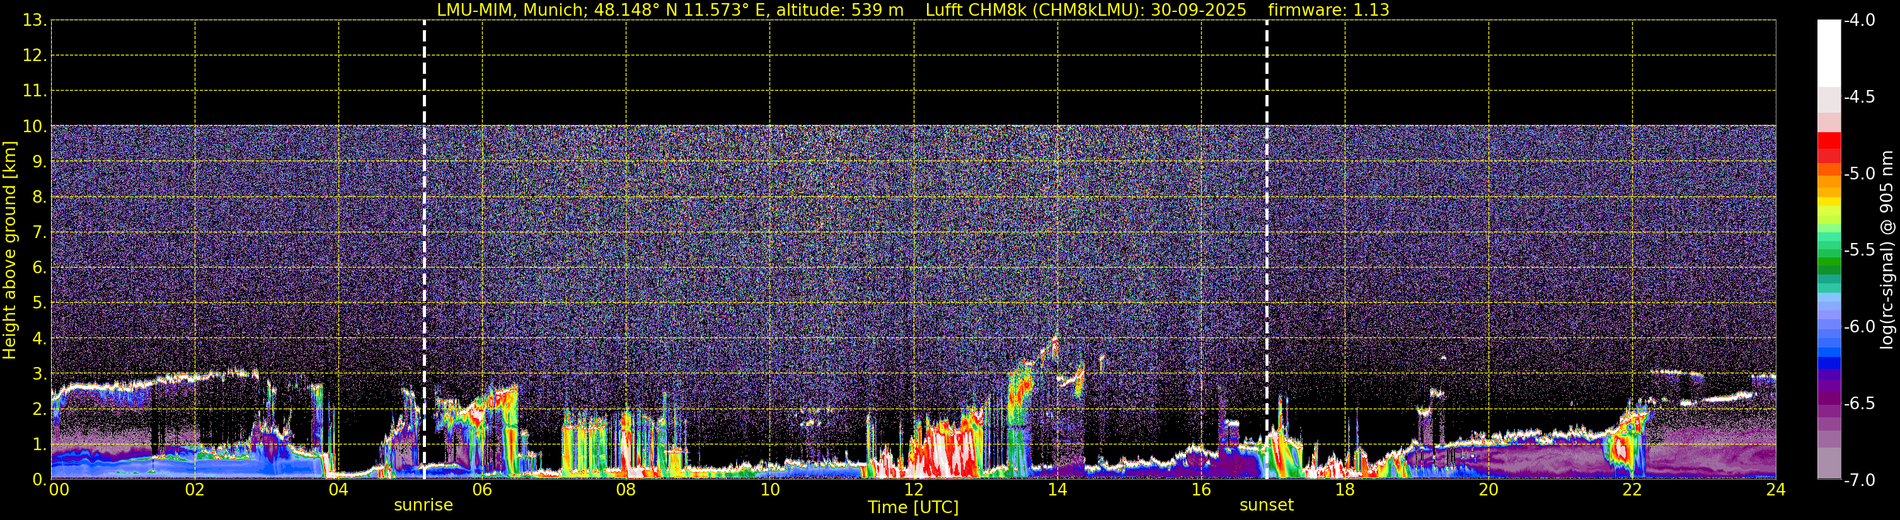Click time axis tick '22'
This screenshot has width=1900, height=520.
[x=1632, y=490]
